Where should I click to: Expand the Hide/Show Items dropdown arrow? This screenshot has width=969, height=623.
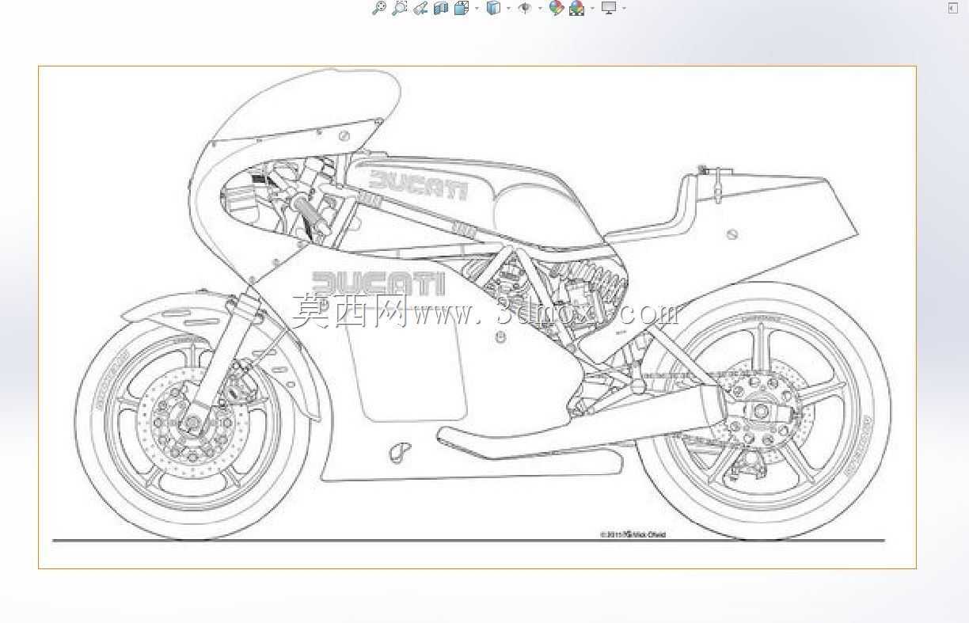point(540,8)
